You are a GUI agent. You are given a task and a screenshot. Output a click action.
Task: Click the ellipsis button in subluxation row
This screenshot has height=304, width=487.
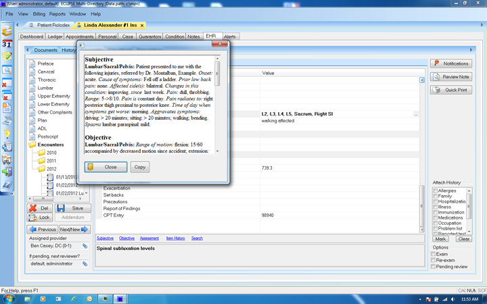pos(416,114)
